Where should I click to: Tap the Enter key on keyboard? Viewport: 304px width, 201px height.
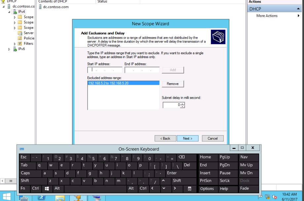click(x=180, y=173)
